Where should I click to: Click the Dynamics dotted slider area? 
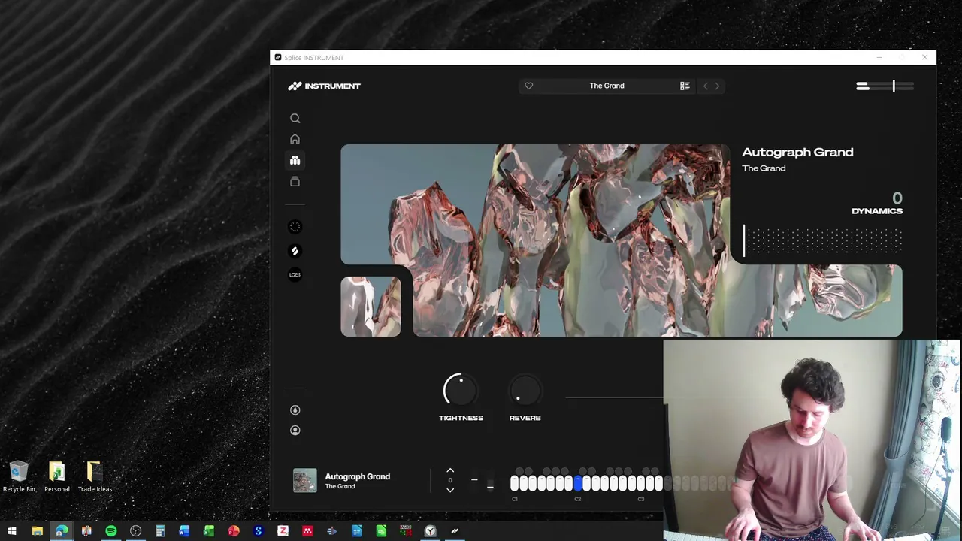tap(822, 241)
